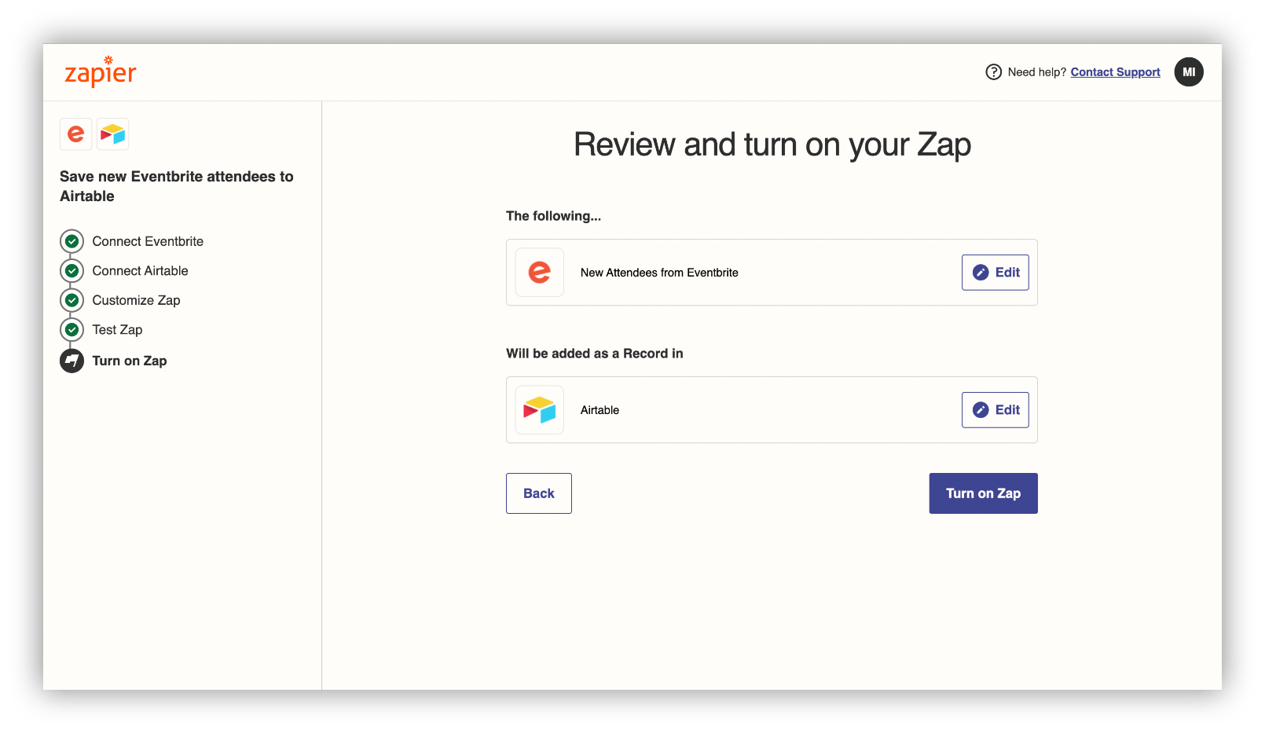The image size is (1265, 733).
Task: Click the Test Zap checkmark icon
Action: (71, 330)
